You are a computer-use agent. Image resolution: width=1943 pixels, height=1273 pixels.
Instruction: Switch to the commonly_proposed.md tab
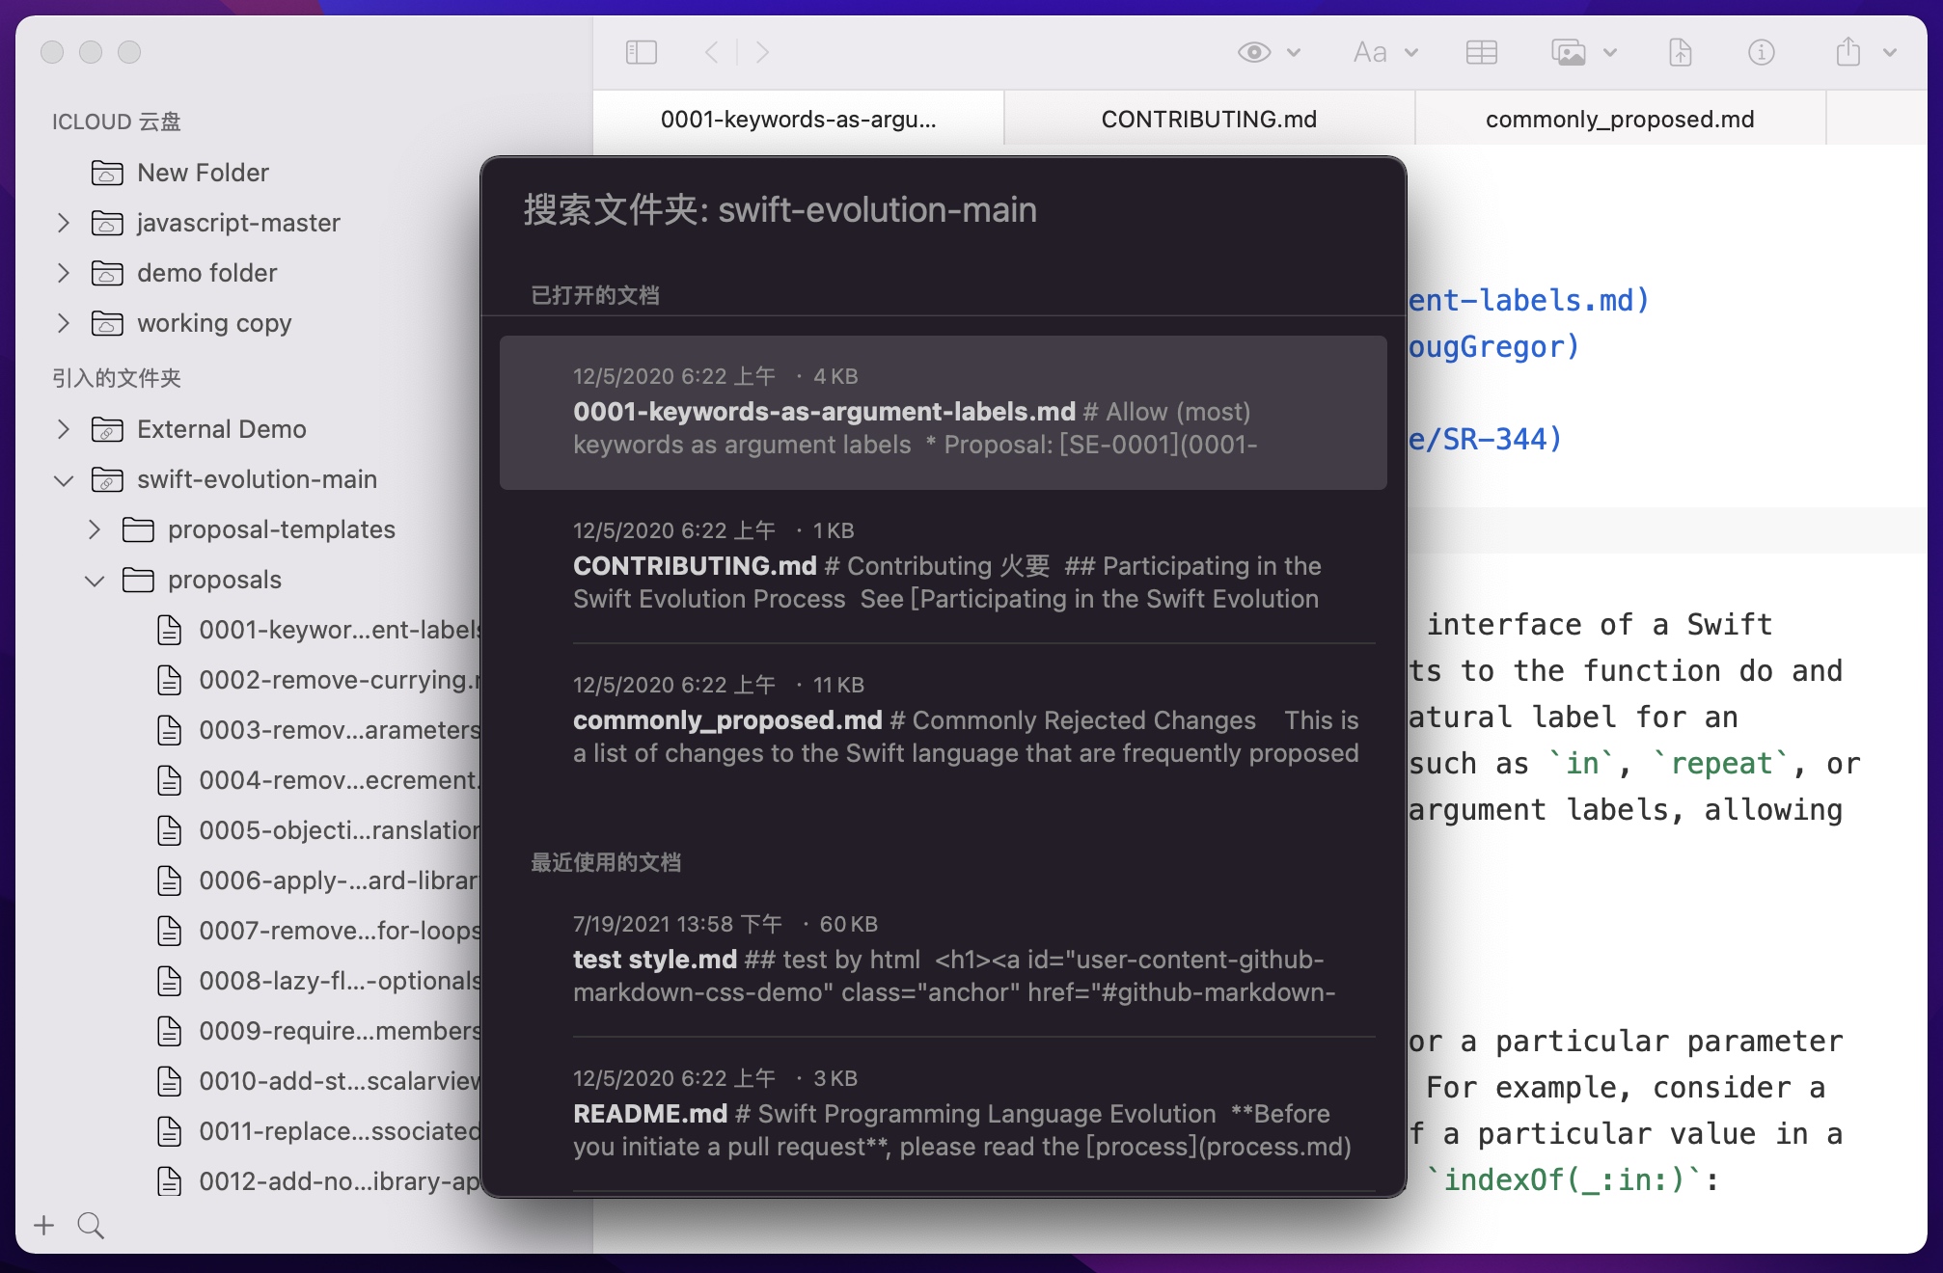1619,119
